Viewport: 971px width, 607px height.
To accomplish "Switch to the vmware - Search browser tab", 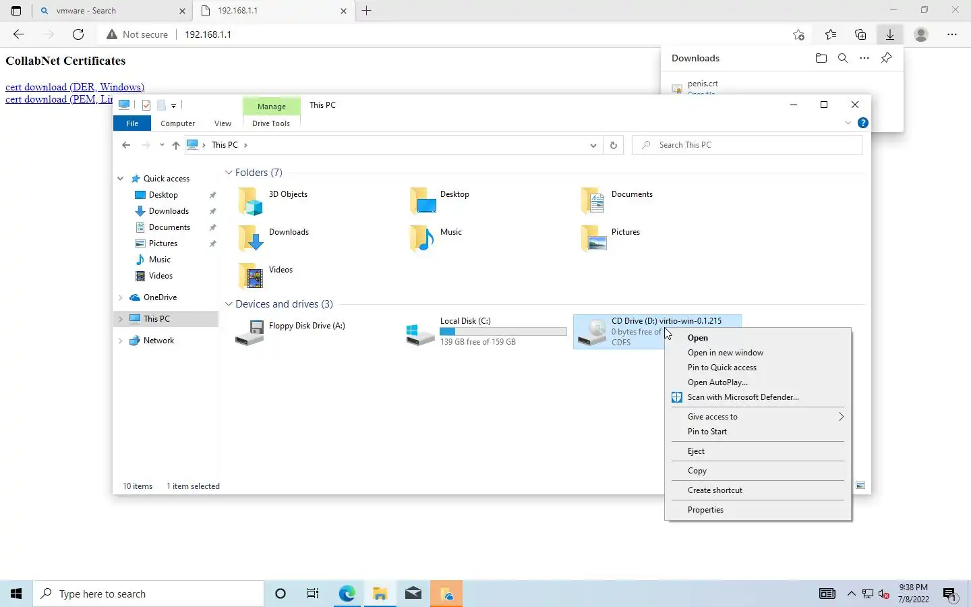I will coord(112,11).
